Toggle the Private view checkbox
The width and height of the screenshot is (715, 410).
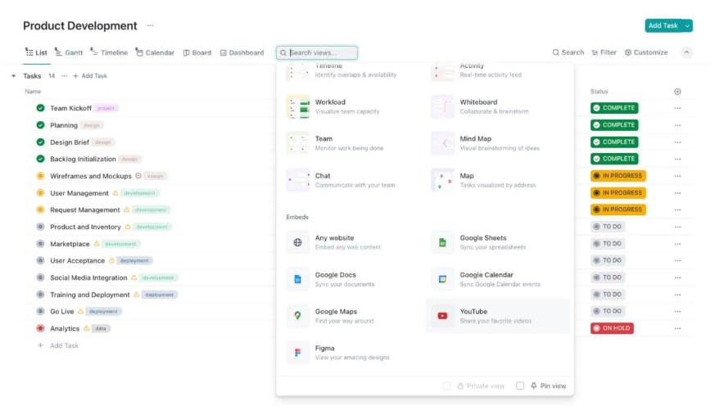(447, 385)
